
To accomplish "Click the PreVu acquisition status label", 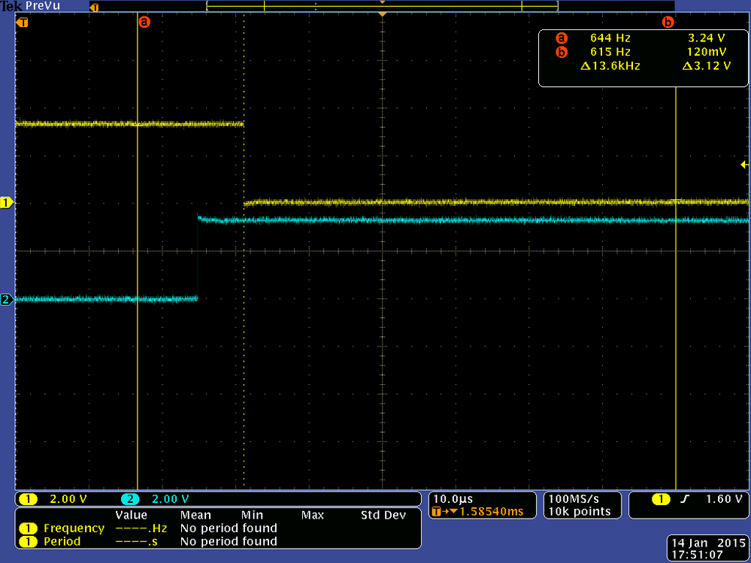I will point(43,6).
